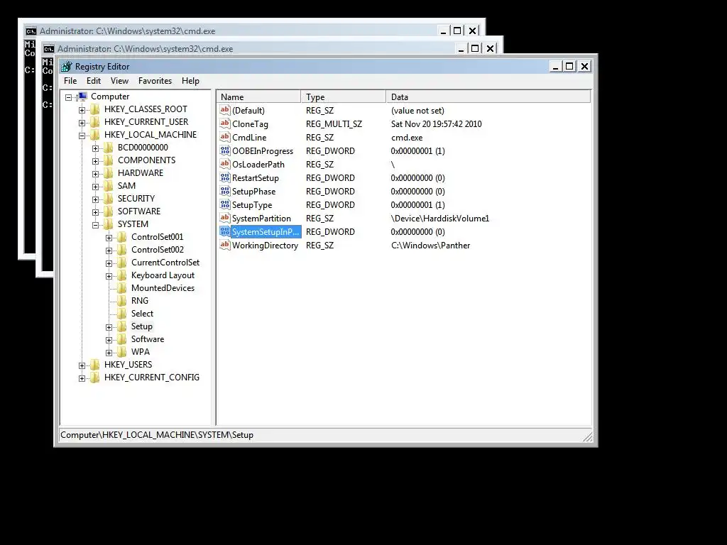Click the (Default) string value icon
This screenshot has height=545, width=727.
point(225,110)
